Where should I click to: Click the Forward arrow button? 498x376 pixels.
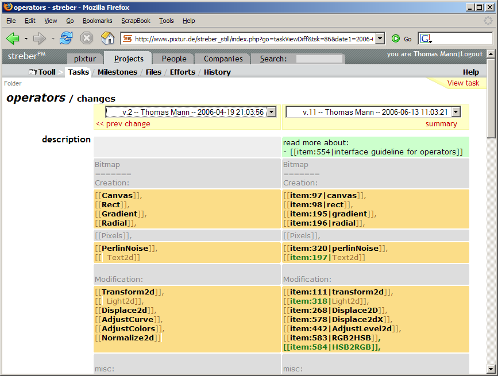point(40,38)
